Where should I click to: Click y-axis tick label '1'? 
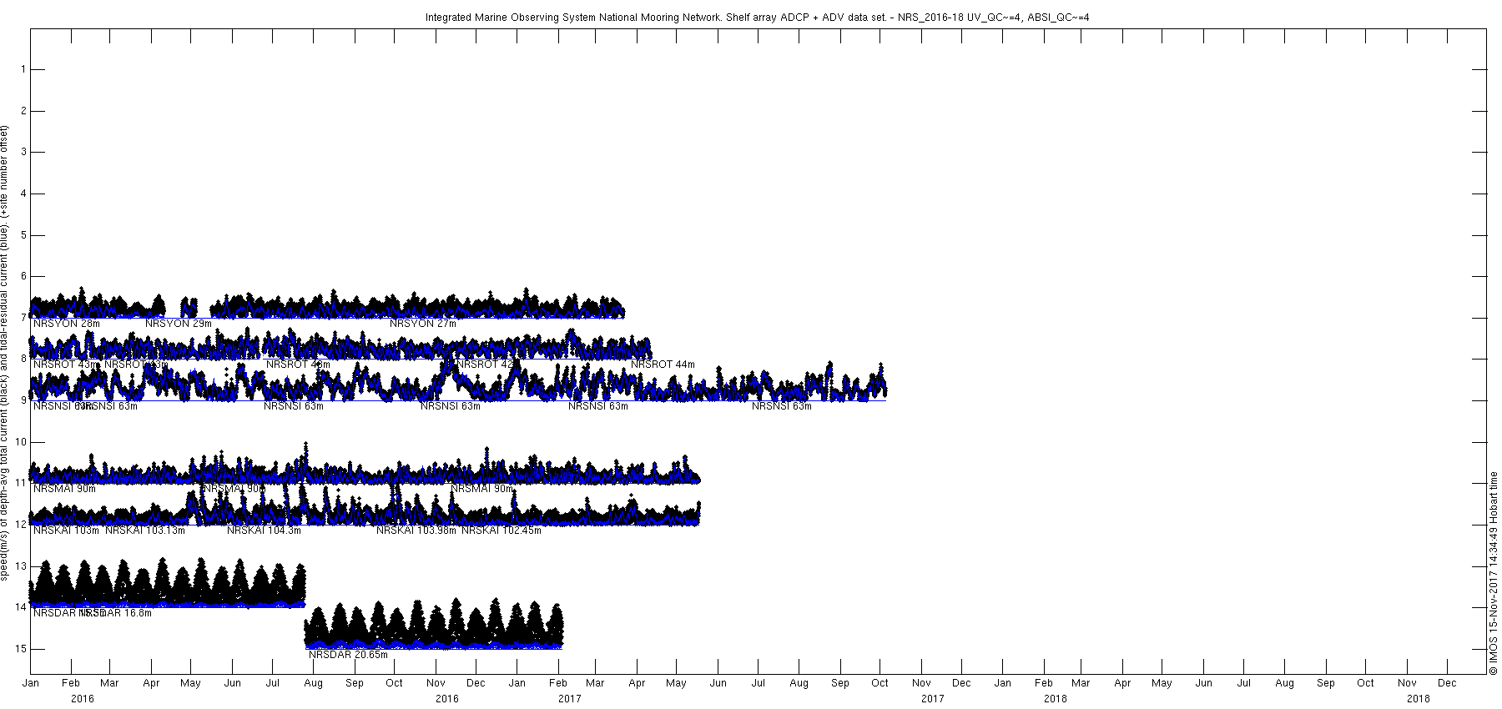[x=24, y=69]
